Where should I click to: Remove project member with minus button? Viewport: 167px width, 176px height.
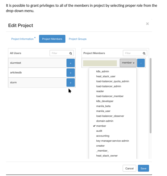point(141,63)
